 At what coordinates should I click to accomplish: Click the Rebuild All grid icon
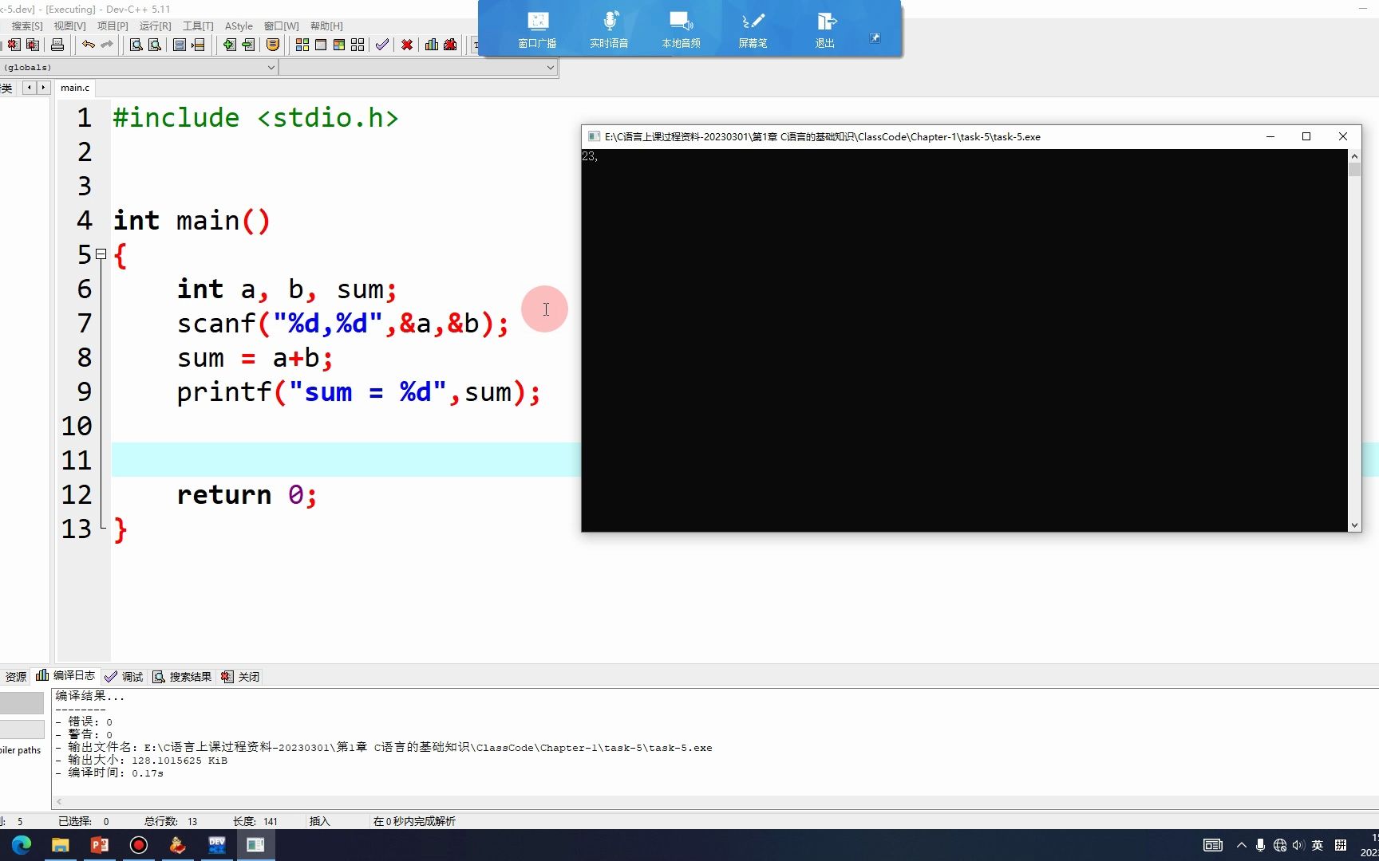(x=358, y=45)
